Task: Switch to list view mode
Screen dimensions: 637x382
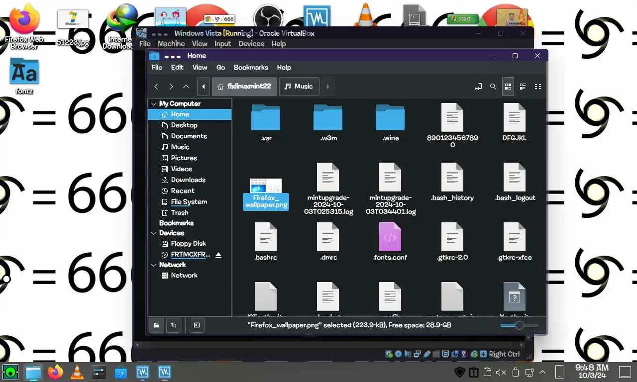Action: point(523,87)
